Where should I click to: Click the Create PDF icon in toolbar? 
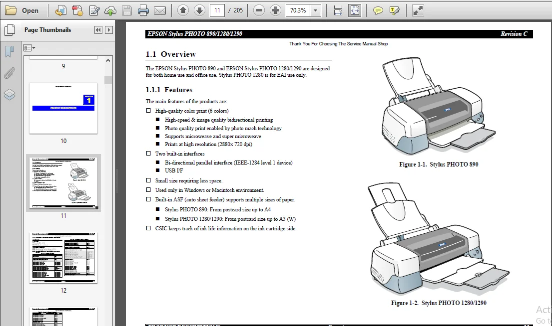click(x=61, y=10)
